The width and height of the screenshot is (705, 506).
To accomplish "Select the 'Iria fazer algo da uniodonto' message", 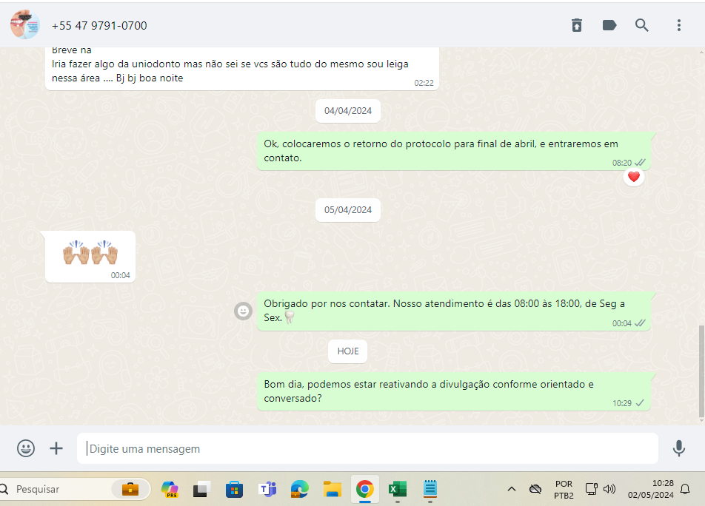I will pos(242,68).
